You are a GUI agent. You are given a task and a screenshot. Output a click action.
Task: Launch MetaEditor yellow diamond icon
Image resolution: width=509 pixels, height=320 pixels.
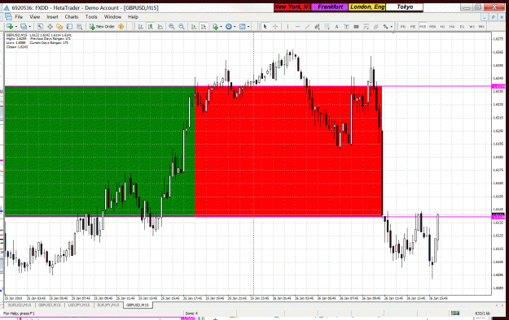(121, 27)
